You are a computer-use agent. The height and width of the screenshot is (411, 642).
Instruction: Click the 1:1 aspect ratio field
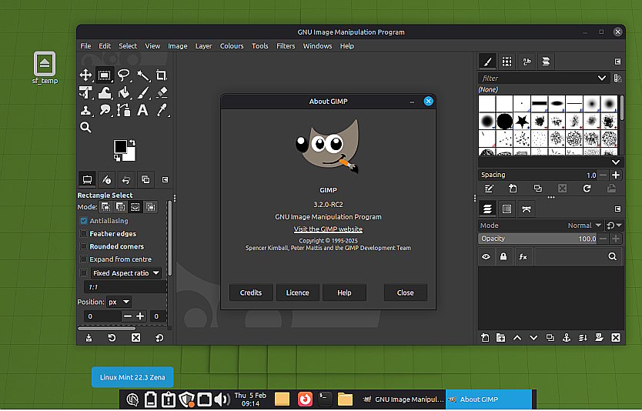125,287
